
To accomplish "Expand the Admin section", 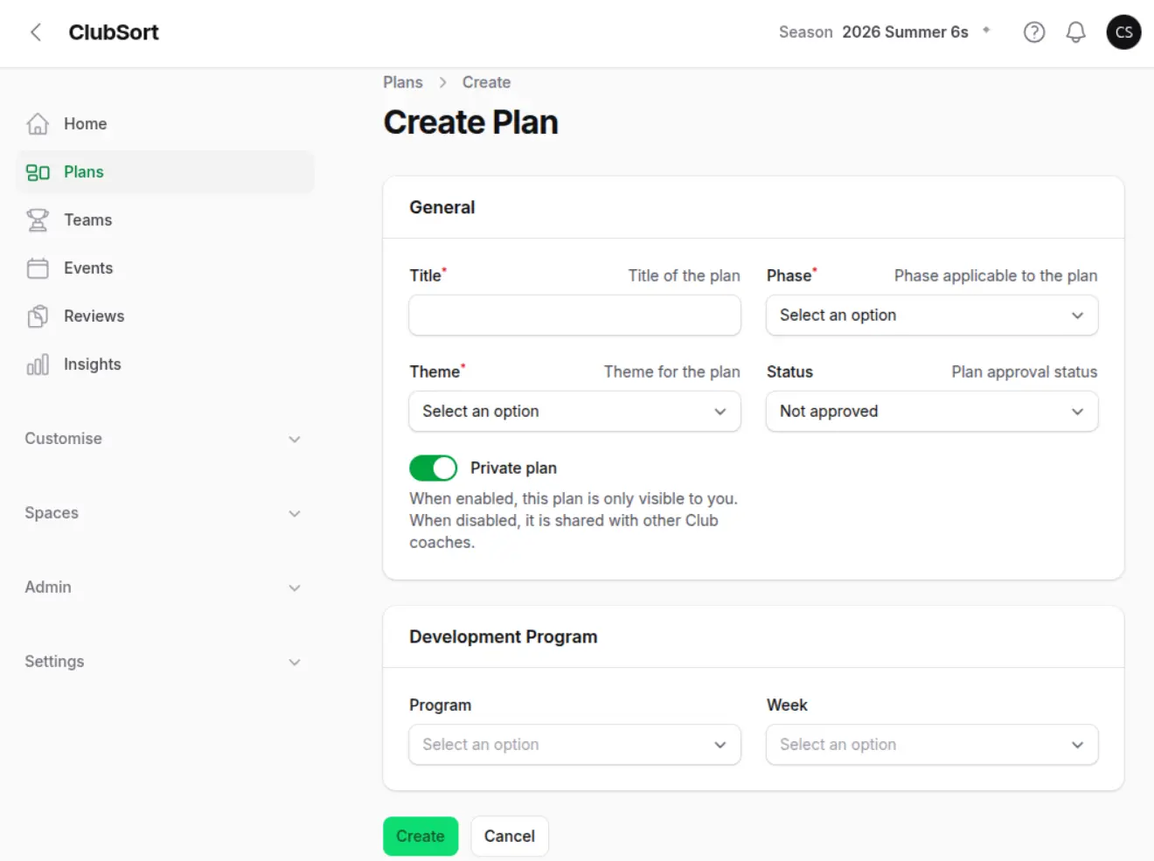I will (163, 587).
